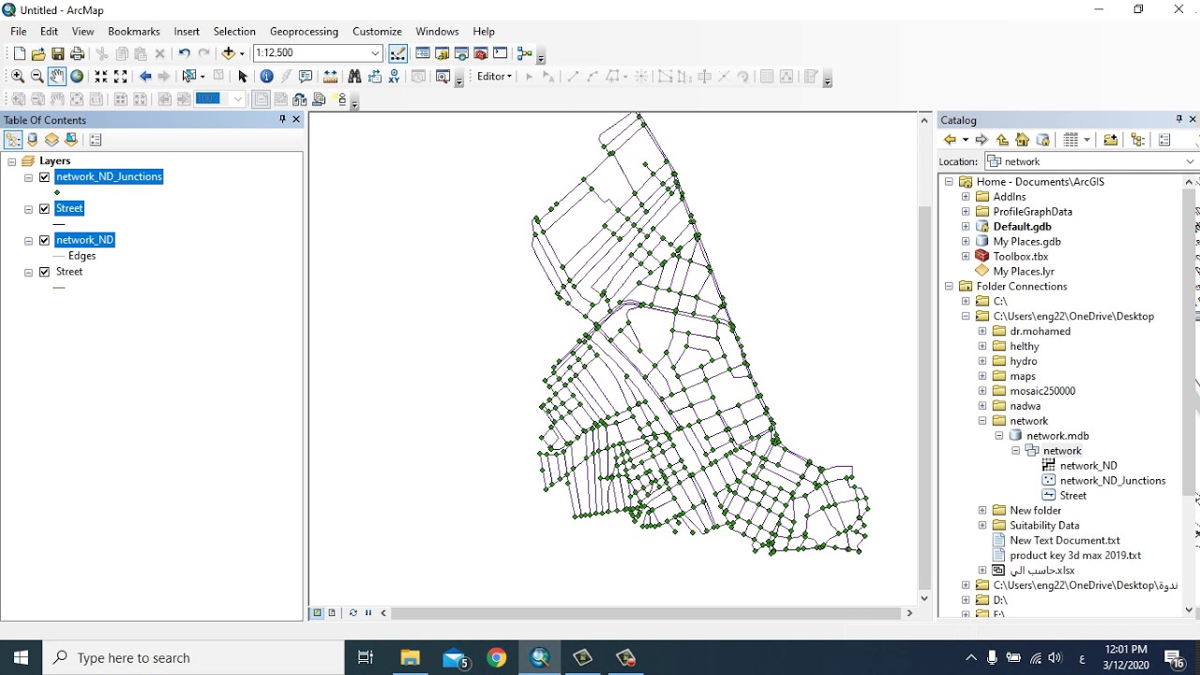Click the map's horizontal scrollbar
1200x675 pixels.
[x=646, y=613]
